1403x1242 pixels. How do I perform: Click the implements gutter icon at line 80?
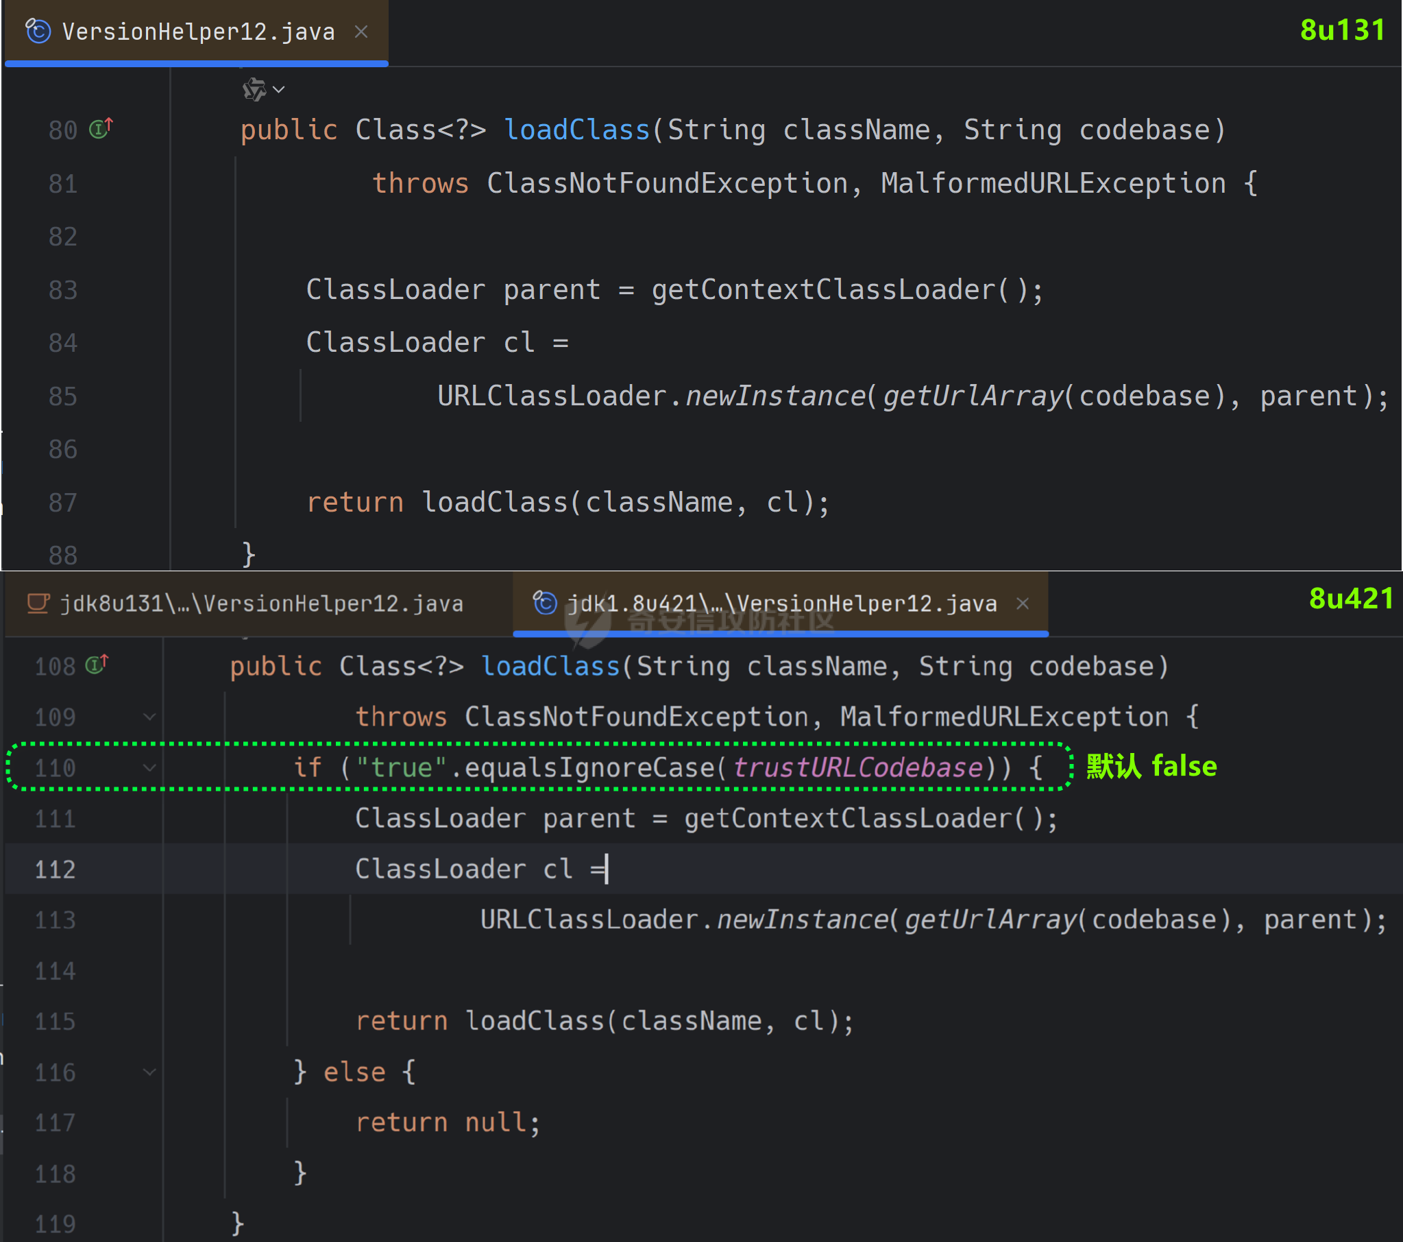[x=101, y=128]
